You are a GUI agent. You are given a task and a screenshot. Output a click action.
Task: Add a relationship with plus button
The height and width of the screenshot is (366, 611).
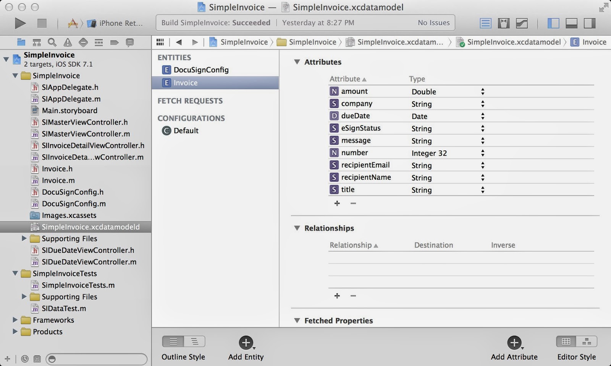[x=337, y=296]
